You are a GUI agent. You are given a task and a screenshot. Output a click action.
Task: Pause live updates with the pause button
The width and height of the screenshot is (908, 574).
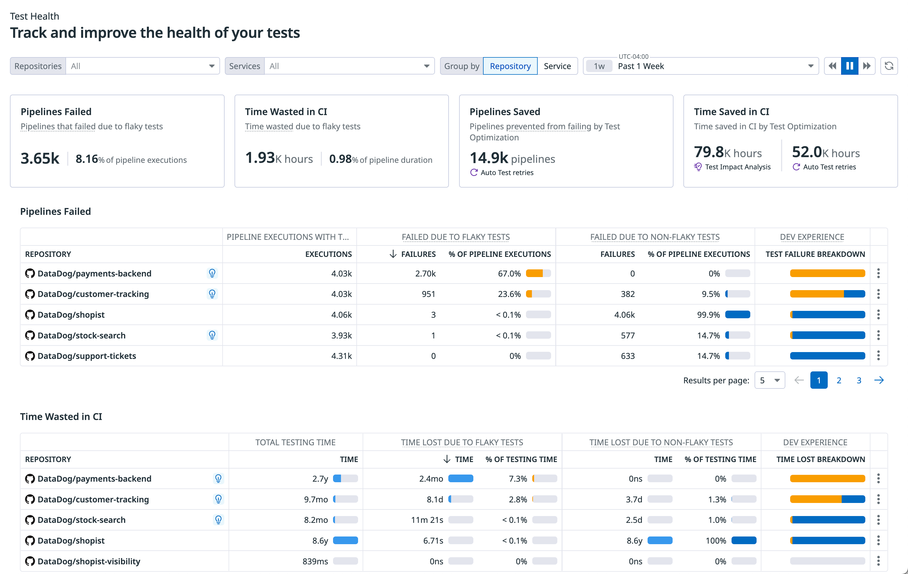[850, 66]
